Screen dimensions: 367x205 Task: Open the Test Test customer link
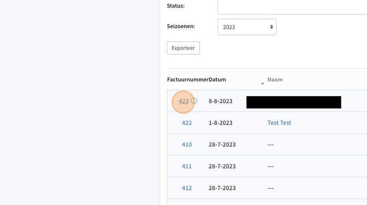[x=279, y=123]
